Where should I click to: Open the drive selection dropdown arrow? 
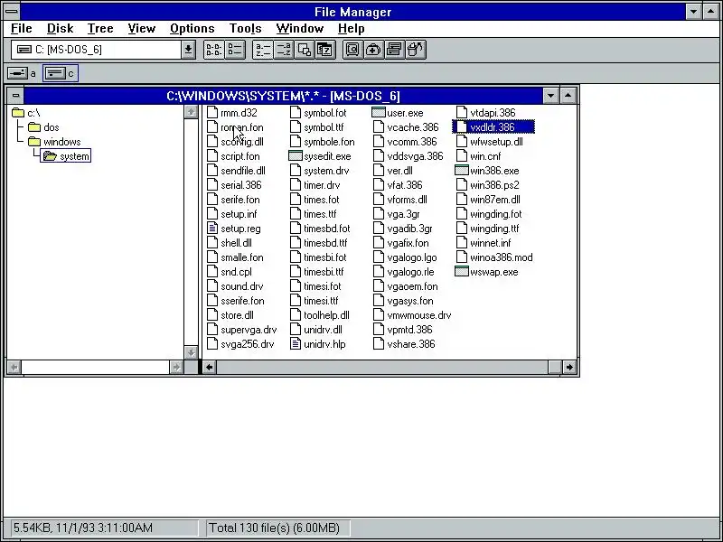click(188, 50)
